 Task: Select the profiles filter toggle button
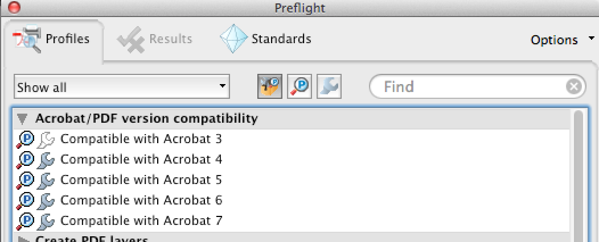point(270,86)
